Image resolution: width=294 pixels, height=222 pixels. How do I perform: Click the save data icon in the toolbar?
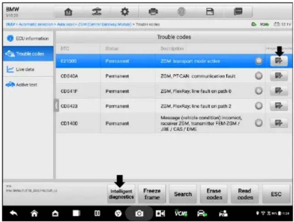coord(210,12)
